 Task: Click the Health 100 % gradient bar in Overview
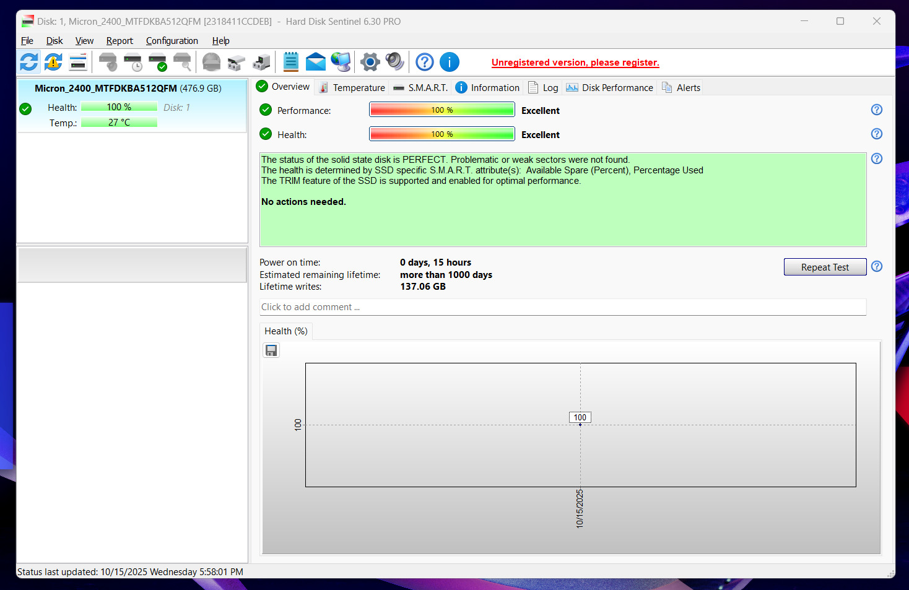(442, 134)
